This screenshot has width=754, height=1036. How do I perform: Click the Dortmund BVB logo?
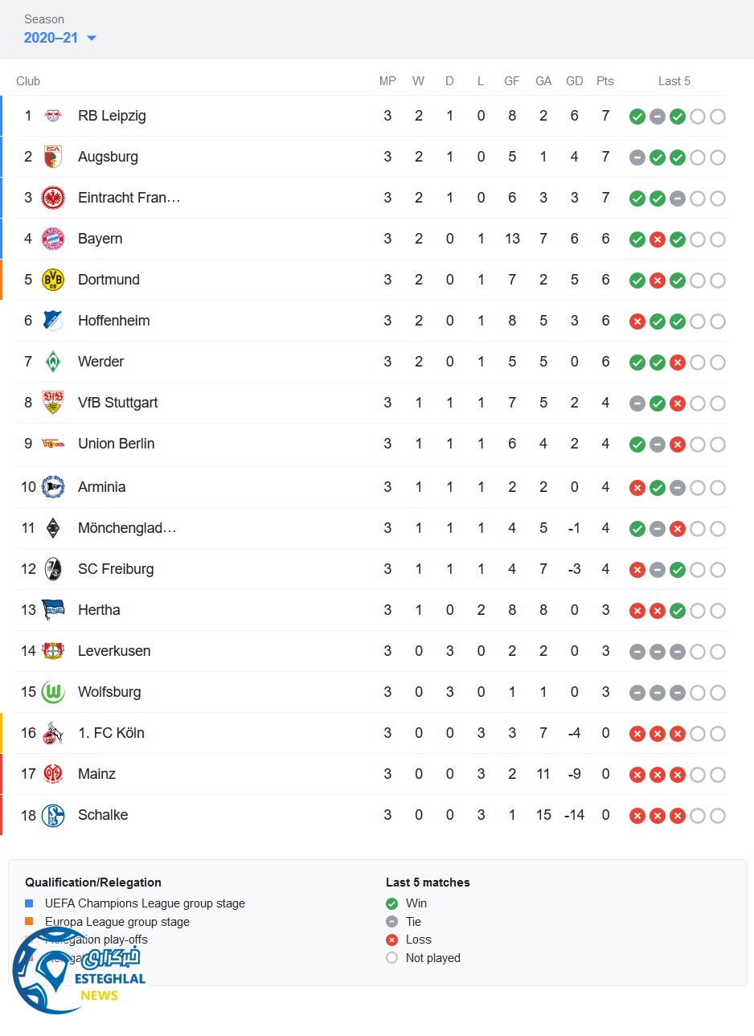(53, 280)
